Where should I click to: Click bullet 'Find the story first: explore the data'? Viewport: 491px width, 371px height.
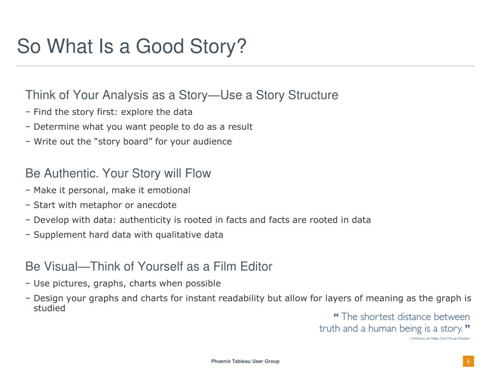tap(113, 112)
